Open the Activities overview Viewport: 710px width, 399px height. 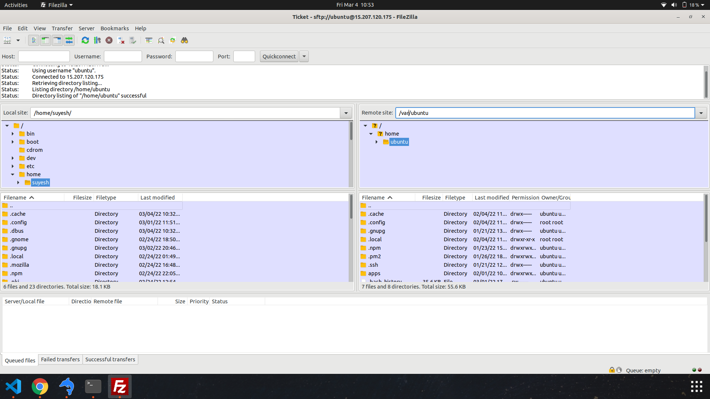16,5
